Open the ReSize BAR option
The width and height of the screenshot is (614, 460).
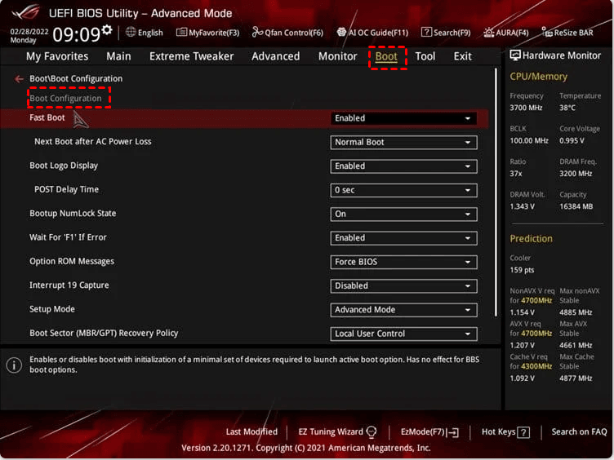pyautogui.click(x=567, y=33)
